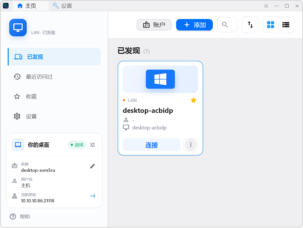Viewport: 303px width, 228px height.
Task: Click the blue monitor icon in sidebar header
Action: point(18,28)
